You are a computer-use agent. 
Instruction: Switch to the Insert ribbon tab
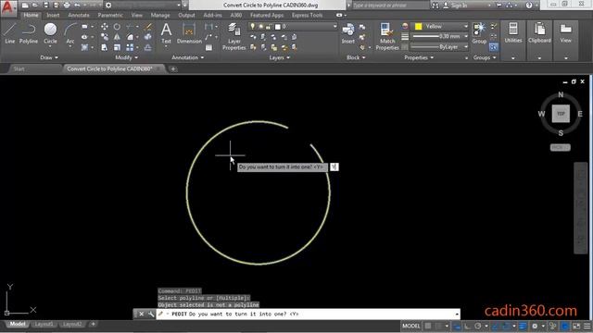[x=53, y=15]
